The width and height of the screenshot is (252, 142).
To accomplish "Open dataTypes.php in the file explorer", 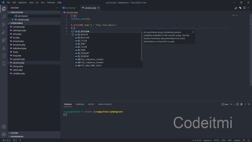I will [19, 30].
